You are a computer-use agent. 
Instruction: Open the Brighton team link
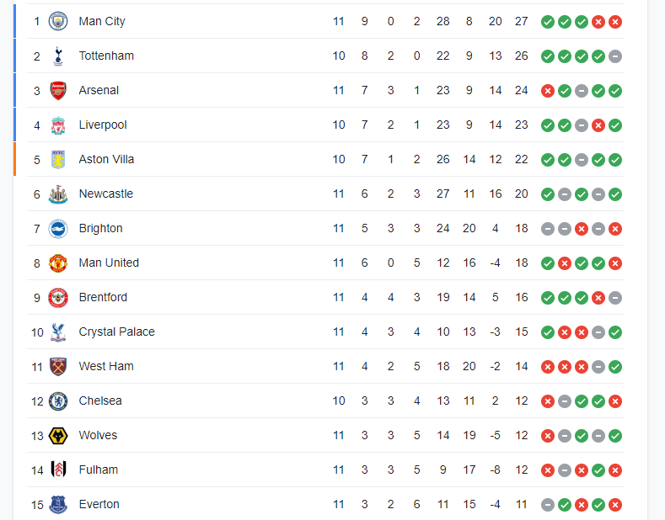pos(100,228)
